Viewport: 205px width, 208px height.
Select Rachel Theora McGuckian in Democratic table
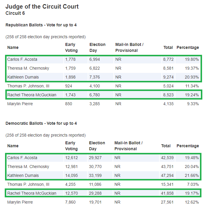(x=31, y=193)
